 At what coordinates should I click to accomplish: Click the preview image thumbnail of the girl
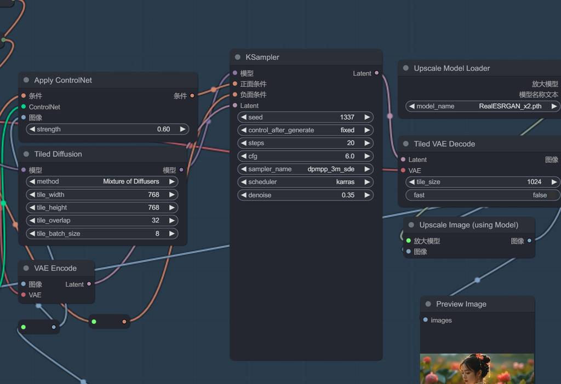click(x=476, y=369)
